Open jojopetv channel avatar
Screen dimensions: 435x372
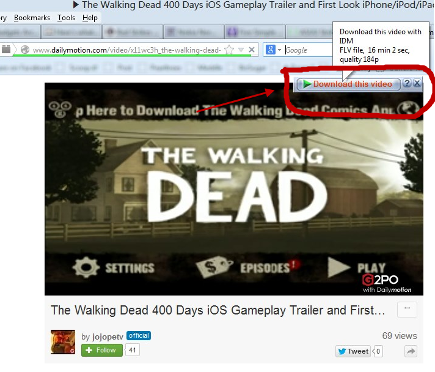pos(63,342)
